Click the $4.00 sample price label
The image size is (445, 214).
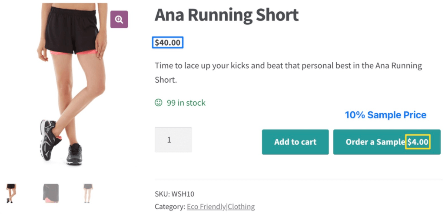click(418, 142)
